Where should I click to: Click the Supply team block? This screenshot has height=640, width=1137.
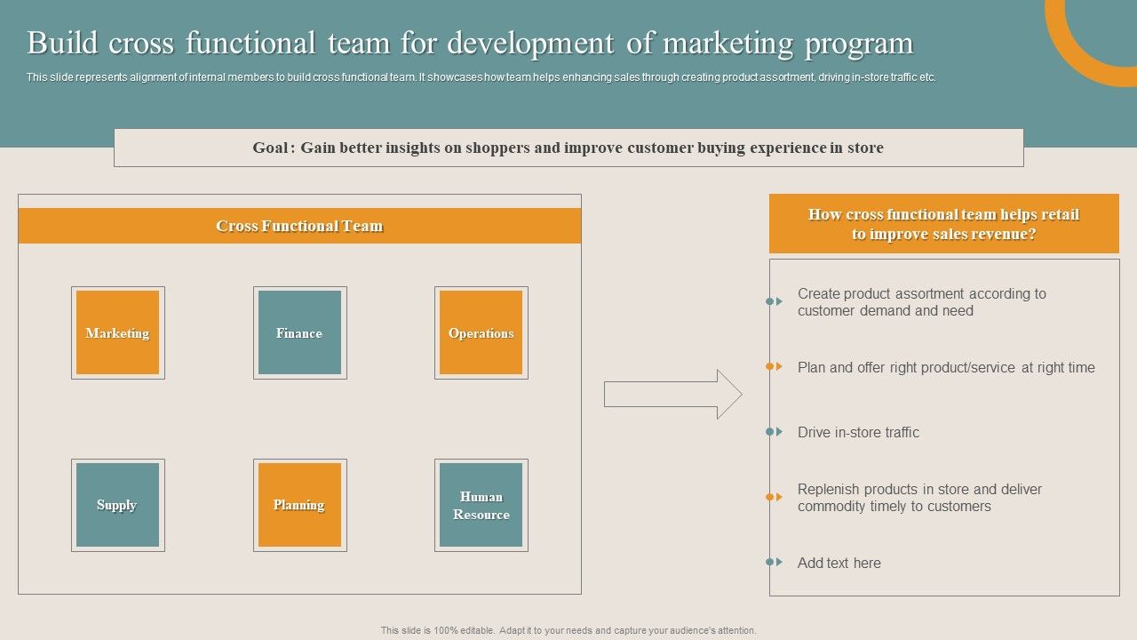click(117, 504)
